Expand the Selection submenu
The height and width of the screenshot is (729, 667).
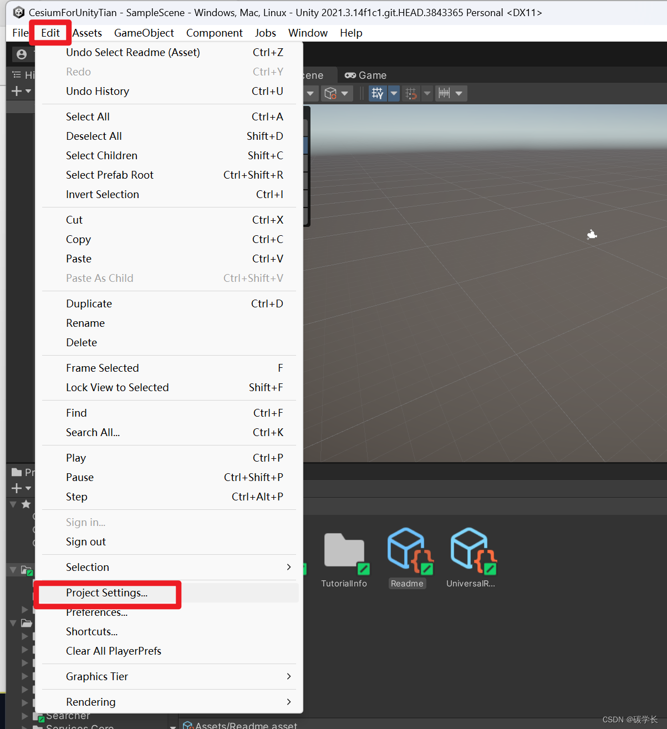tap(169, 567)
